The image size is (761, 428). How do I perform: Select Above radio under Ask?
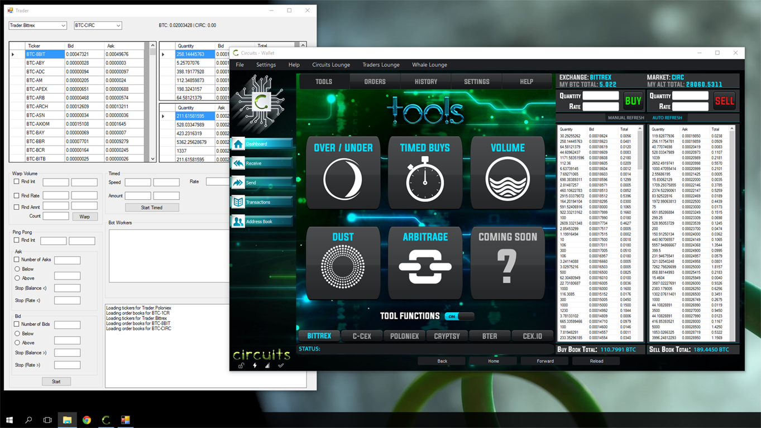pyautogui.click(x=17, y=278)
